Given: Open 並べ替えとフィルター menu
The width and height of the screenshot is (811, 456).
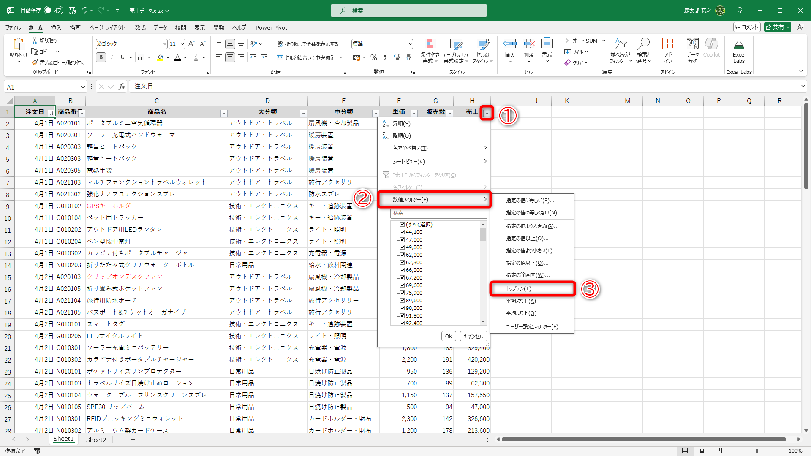Looking at the screenshot, I should coord(620,51).
